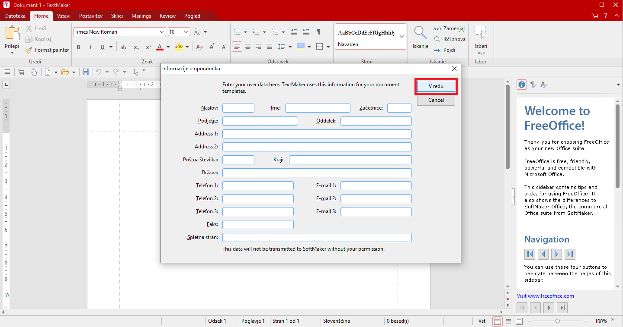The height and width of the screenshot is (327, 623).
Task: Click the line spacing icon
Action: tap(281, 47)
